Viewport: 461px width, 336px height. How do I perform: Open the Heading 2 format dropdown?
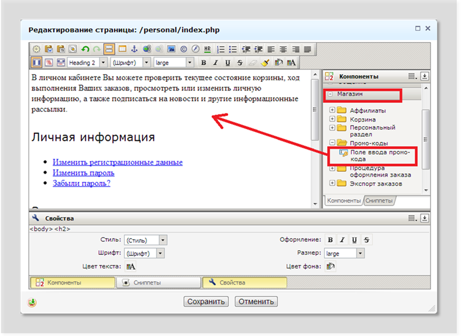(104, 63)
